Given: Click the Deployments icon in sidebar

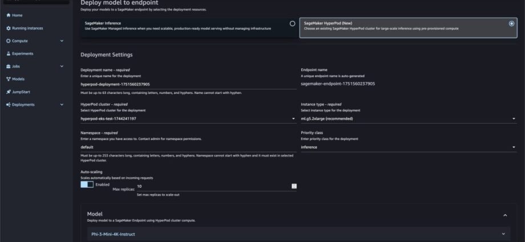Looking at the screenshot, I should point(9,105).
